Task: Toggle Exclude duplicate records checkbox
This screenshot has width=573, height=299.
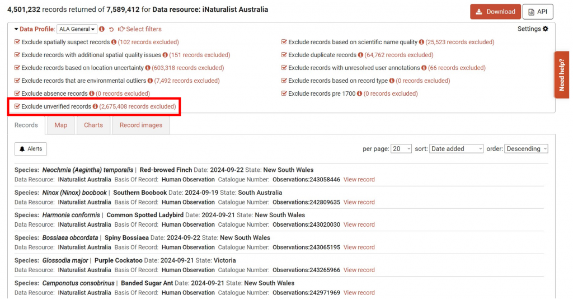Action: 284,55
